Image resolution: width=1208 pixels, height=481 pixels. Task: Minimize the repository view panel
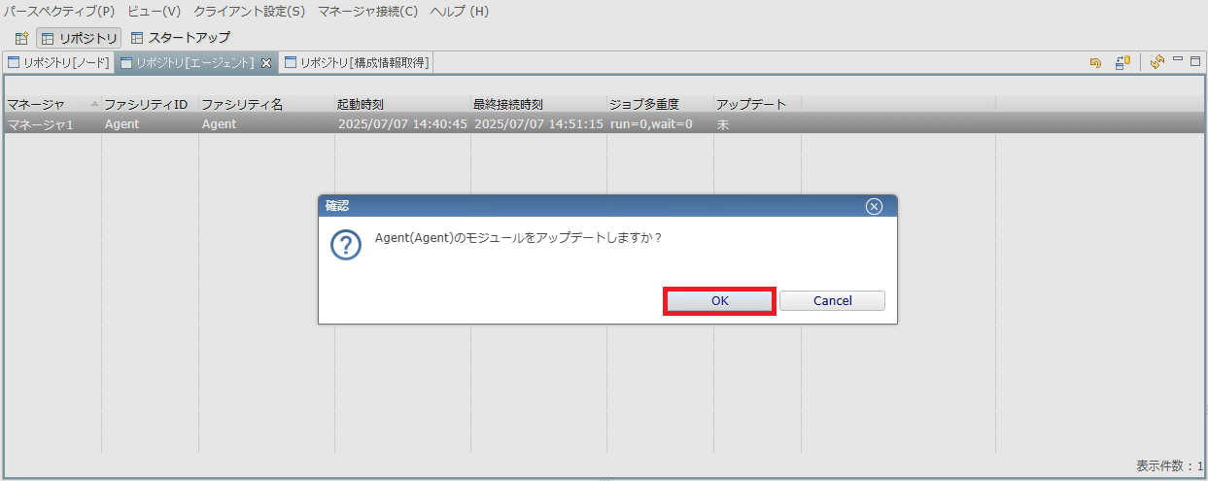point(1178,60)
